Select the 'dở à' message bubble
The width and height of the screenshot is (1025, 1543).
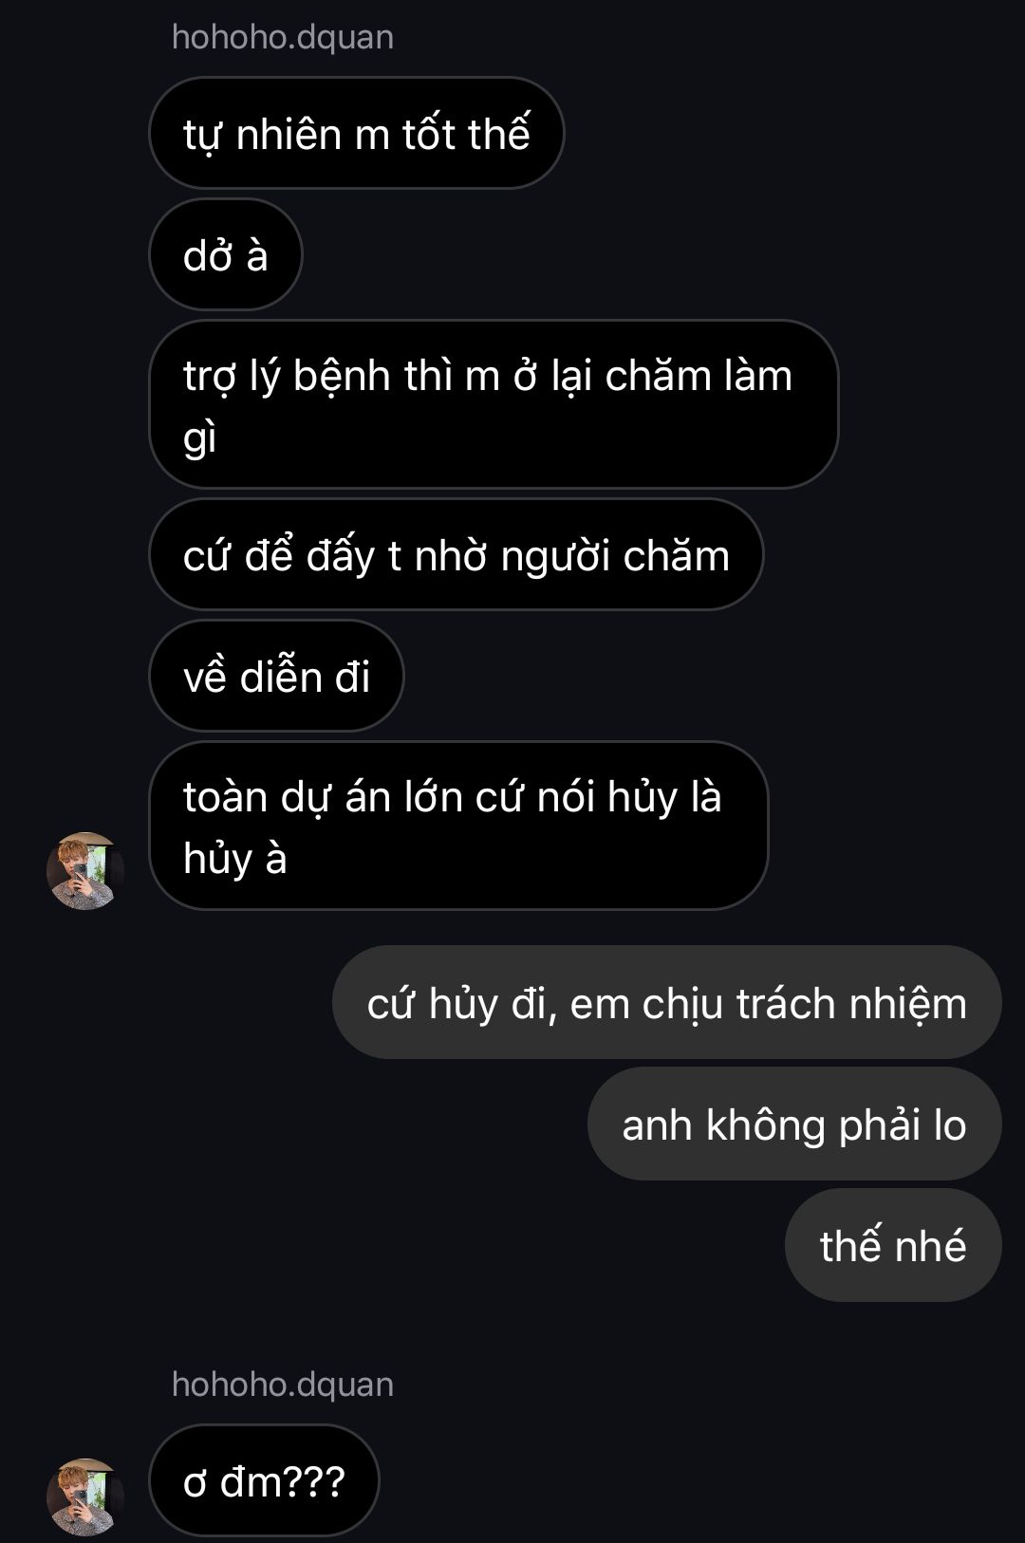[226, 254]
